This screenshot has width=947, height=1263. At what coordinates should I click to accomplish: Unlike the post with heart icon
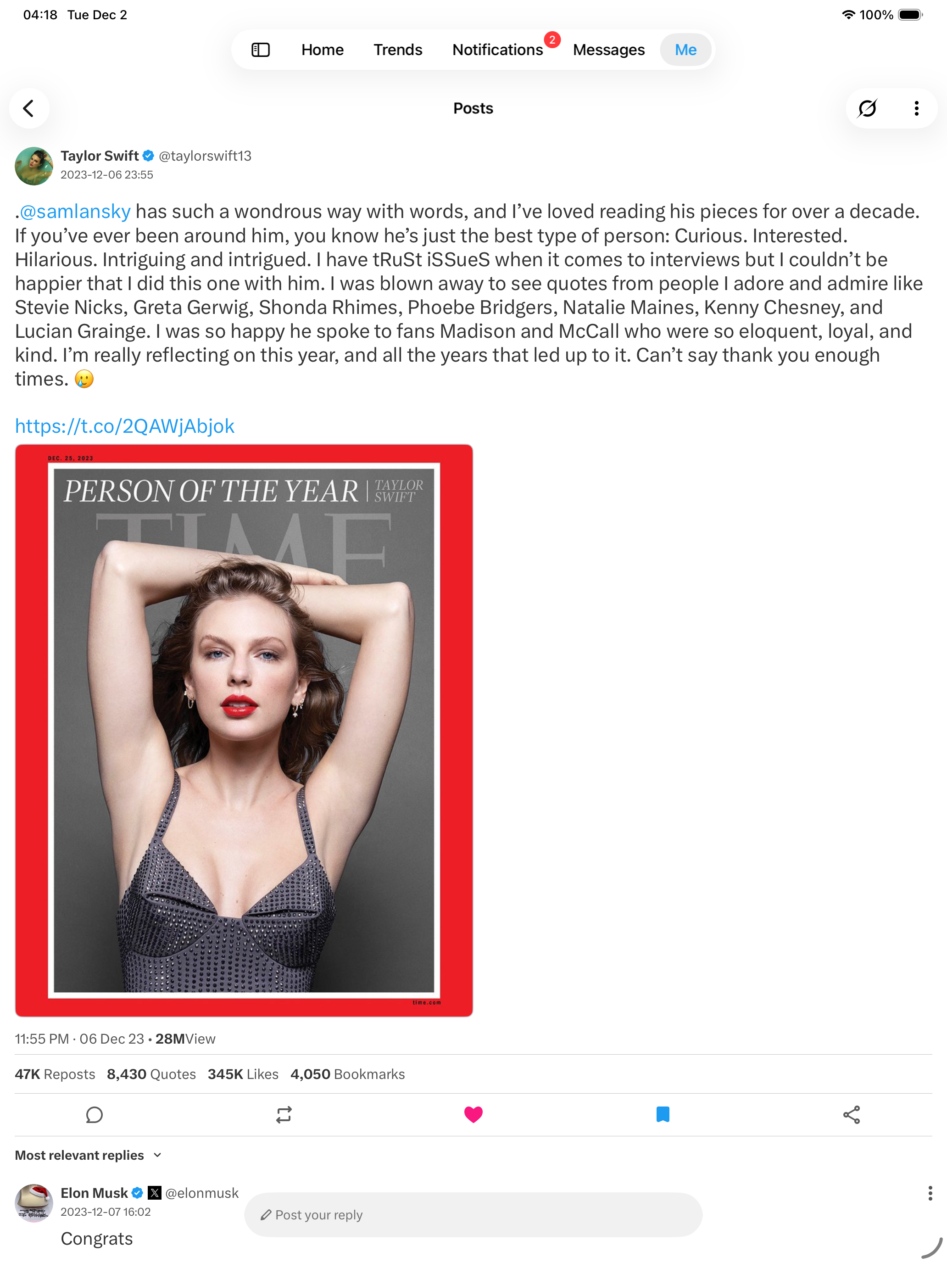pos(473,1115)
